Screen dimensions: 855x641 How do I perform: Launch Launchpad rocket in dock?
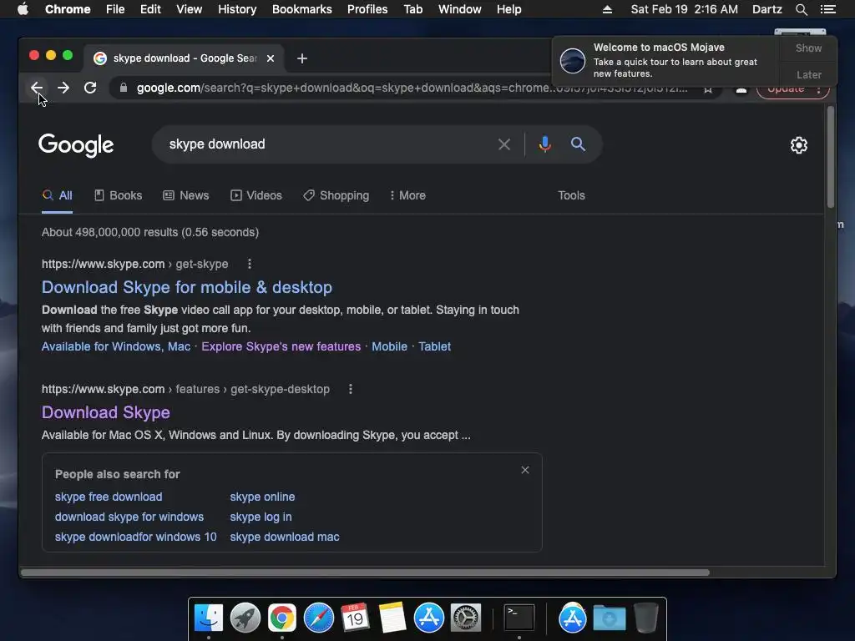245,618
